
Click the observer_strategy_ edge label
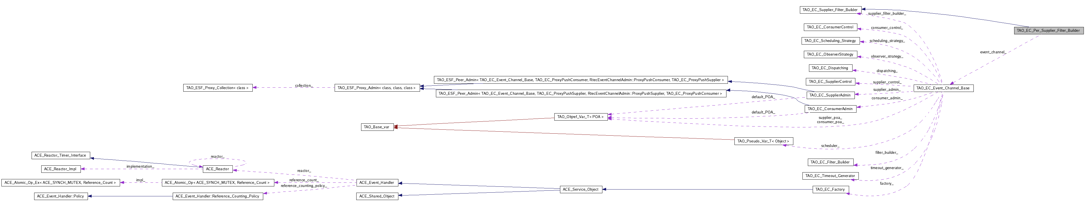[x=887, y=56]
